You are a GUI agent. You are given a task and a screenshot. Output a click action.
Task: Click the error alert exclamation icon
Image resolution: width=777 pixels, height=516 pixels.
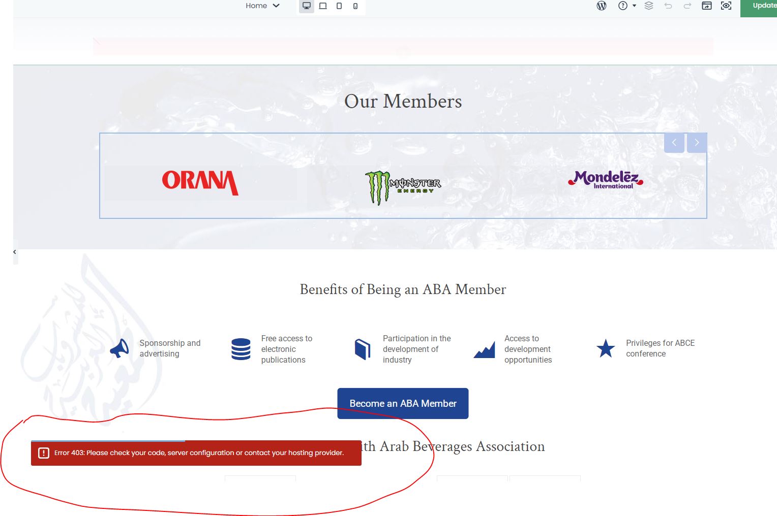click(44, 453)
